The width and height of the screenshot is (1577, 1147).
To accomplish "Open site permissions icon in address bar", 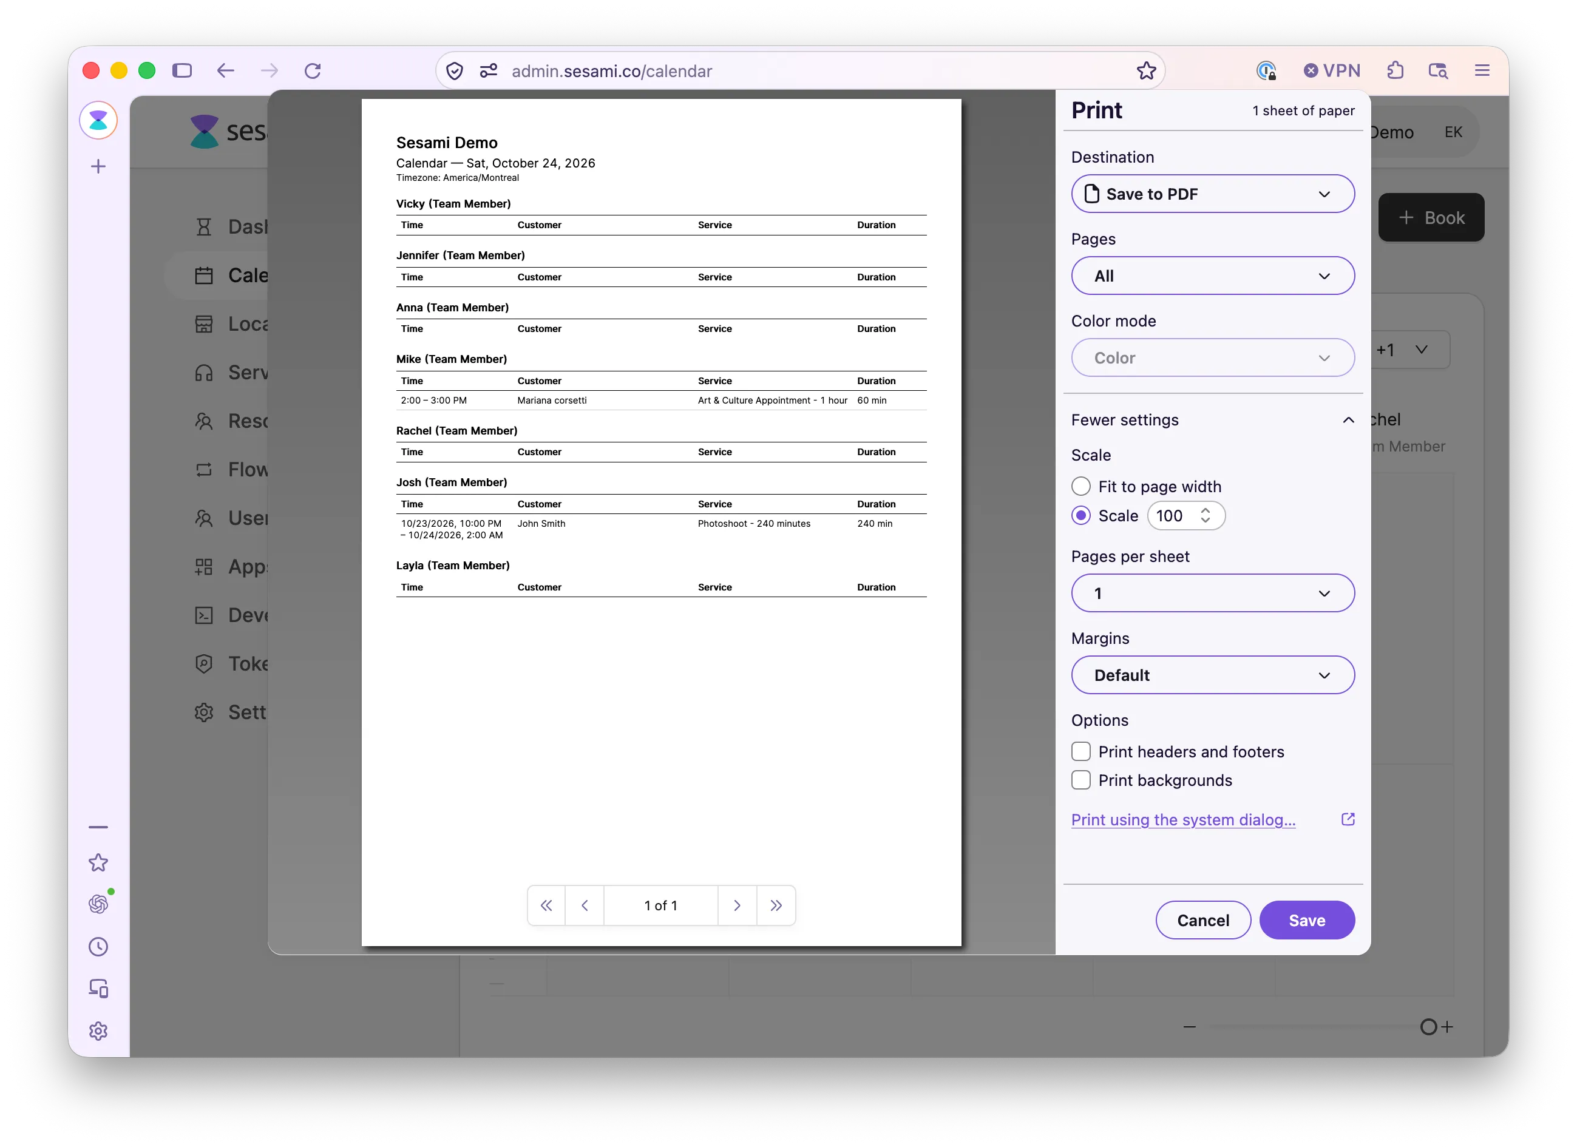I will pos(488,70).
